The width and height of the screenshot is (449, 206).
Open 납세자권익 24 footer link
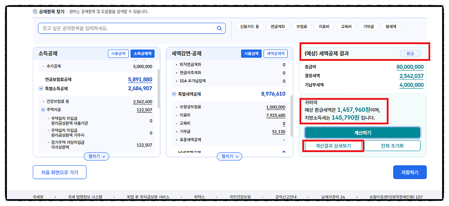(x=333, y=197)
